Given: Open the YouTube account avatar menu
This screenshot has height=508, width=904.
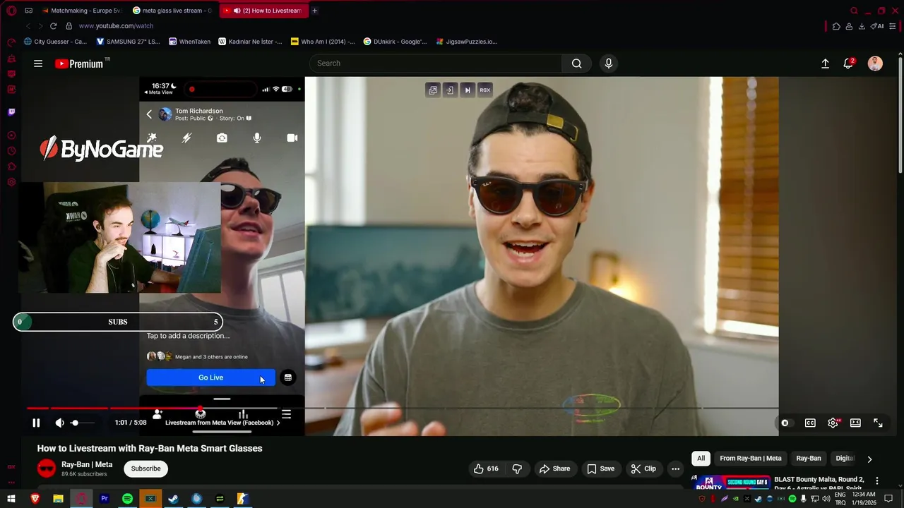Looking at the screenshot, I should [875, 64].
